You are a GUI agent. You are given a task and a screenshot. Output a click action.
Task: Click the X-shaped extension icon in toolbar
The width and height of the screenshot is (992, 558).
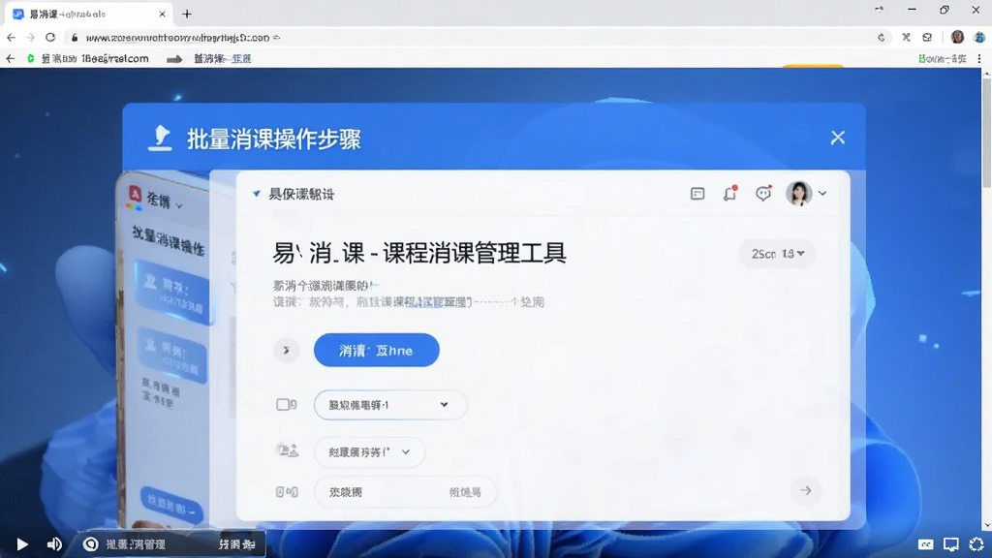tap(906, 38)
